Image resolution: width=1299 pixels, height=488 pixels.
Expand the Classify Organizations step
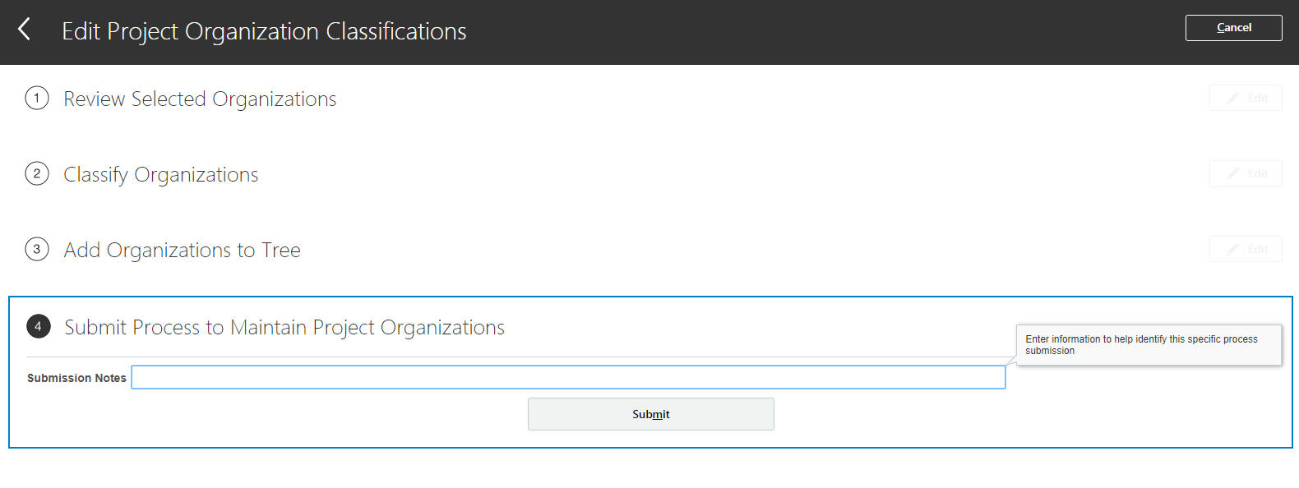161,175
